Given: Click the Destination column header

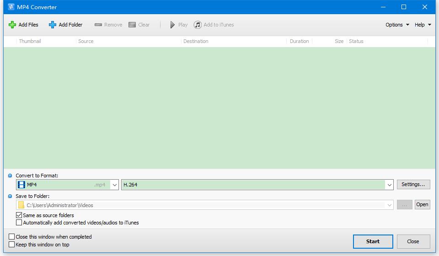Looking at the screenshot, I should [196, 41].
